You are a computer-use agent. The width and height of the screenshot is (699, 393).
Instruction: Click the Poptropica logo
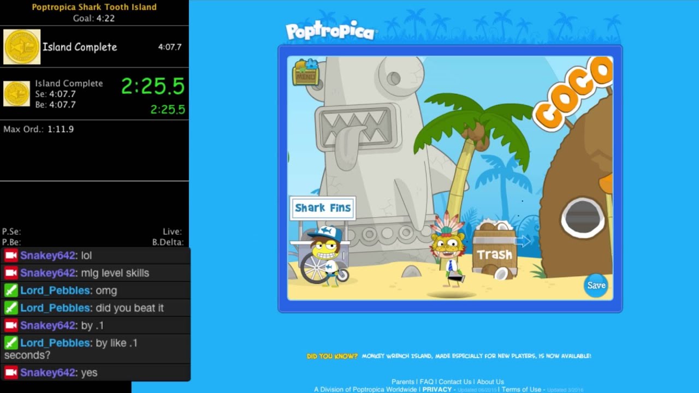[331, 31]
